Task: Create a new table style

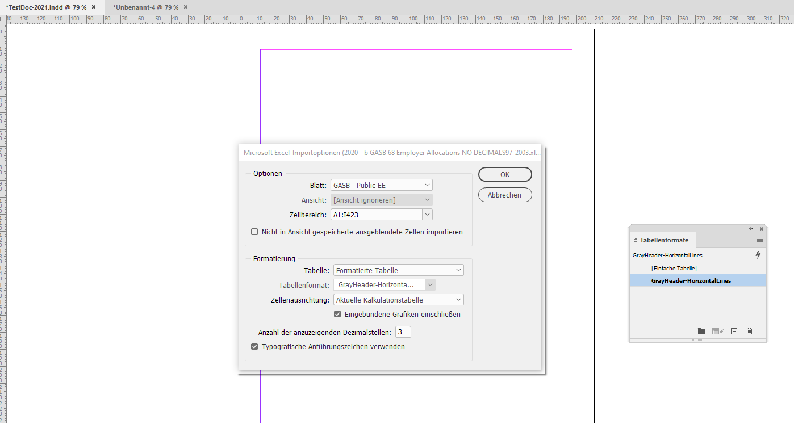Action: 734,331
